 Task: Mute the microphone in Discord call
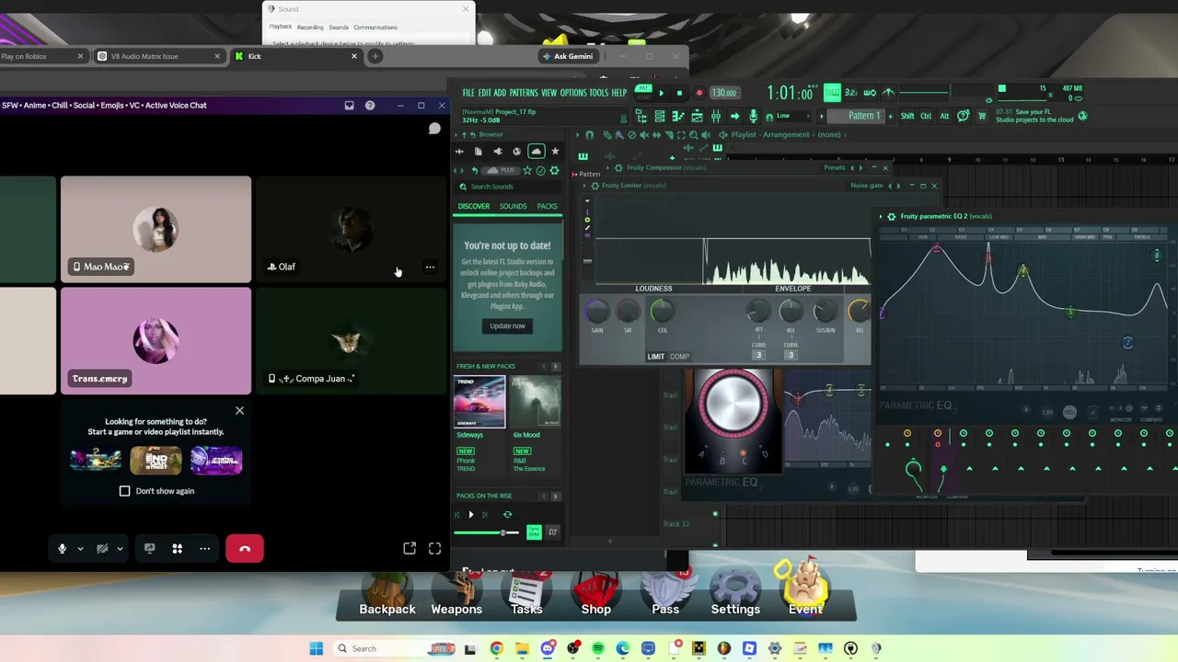point(62,549)
